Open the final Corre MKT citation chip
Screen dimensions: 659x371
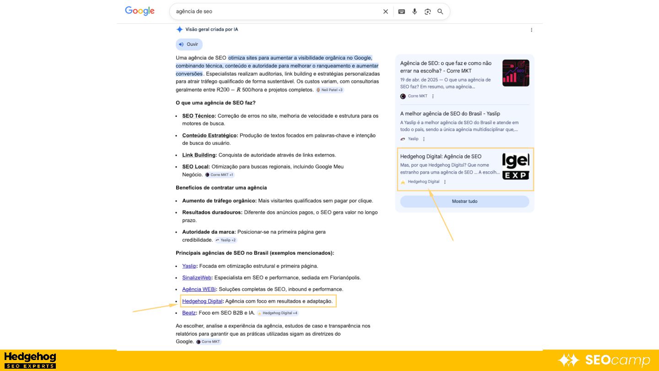pyautogui.click(x=208, y=342)
